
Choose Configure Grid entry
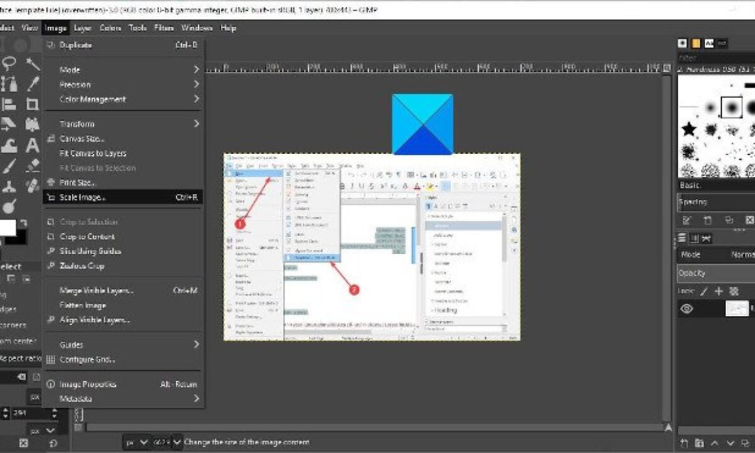[123, 360]
